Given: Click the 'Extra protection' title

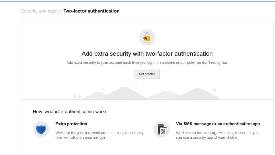Looking at the screenshot, I should [71, 124].
